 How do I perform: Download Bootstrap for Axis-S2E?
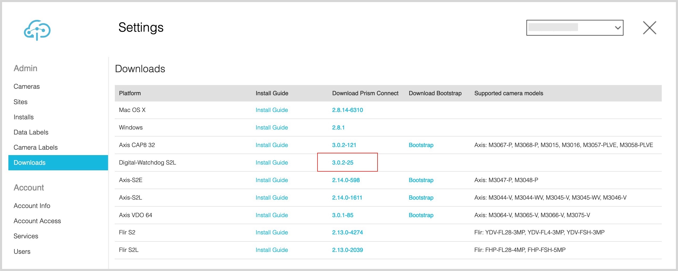[421, 180]
